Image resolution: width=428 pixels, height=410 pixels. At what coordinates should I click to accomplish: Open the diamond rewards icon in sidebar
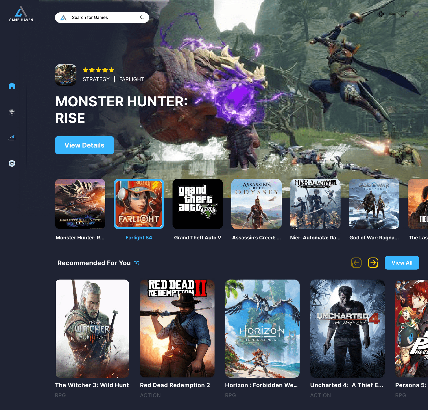(12, 112)
